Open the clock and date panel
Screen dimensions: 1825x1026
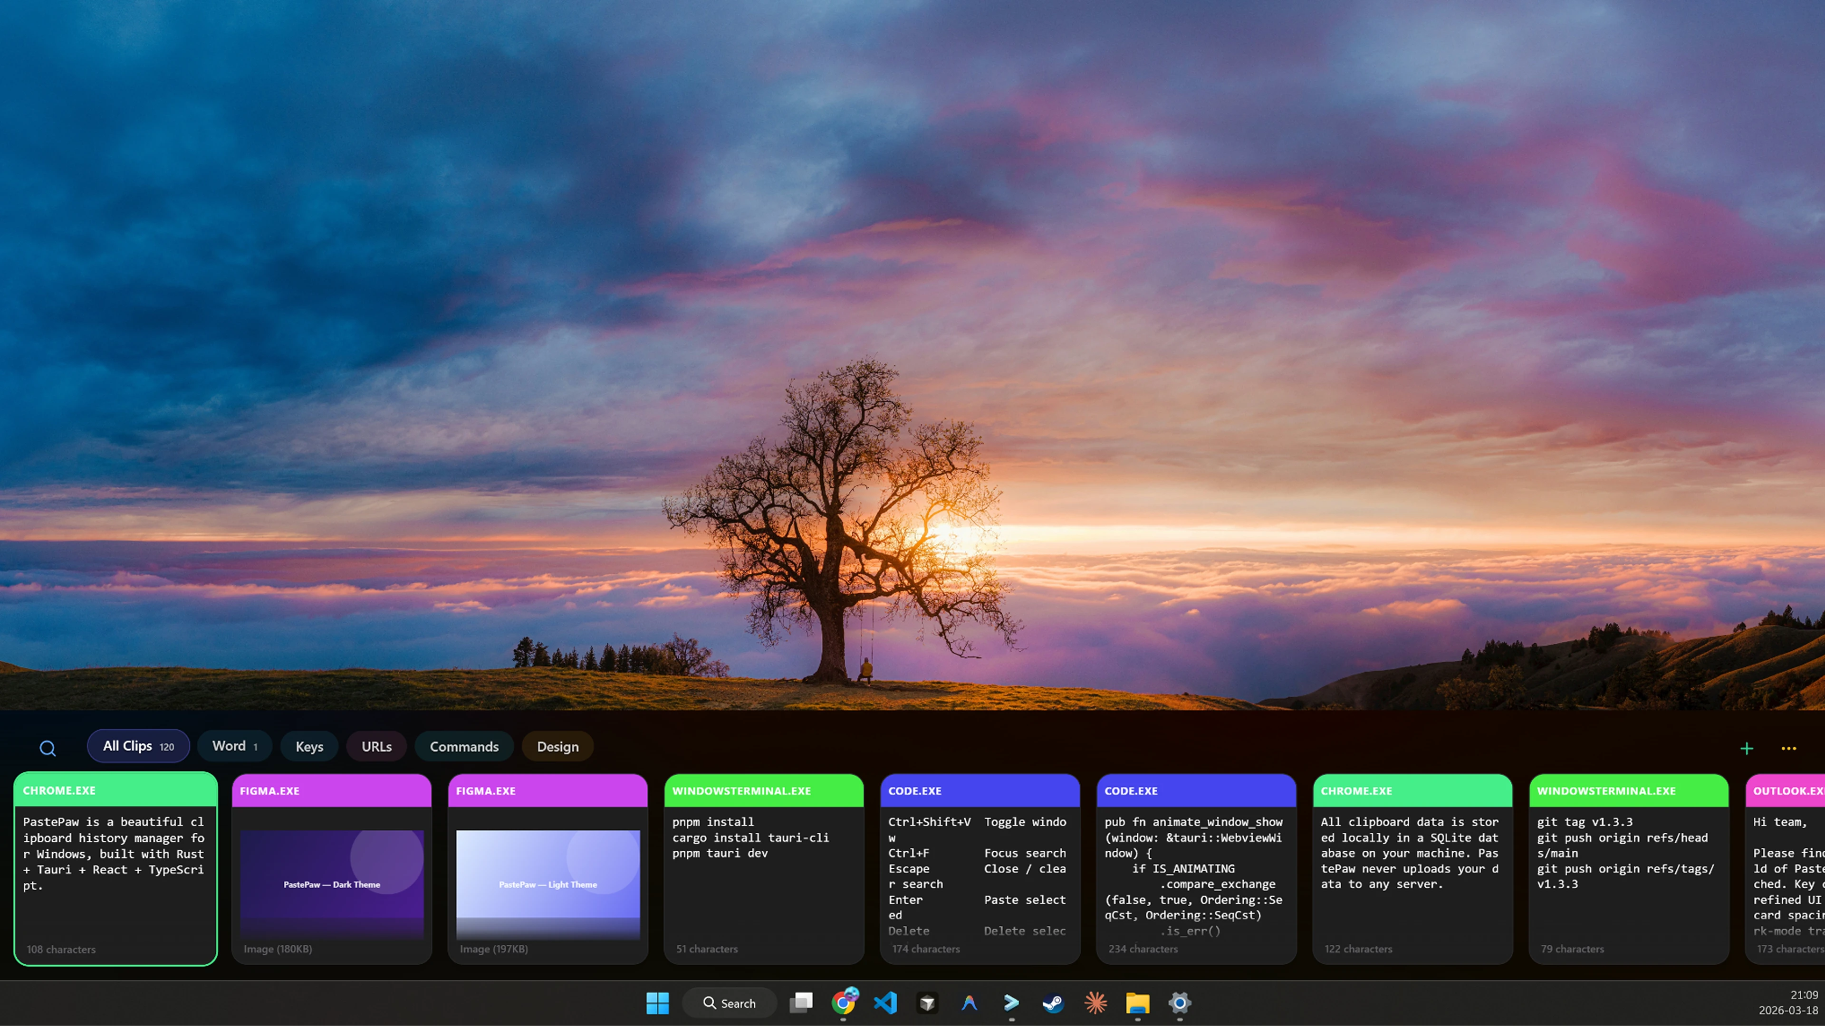pyautogui.click(x=1787, y=1003)
